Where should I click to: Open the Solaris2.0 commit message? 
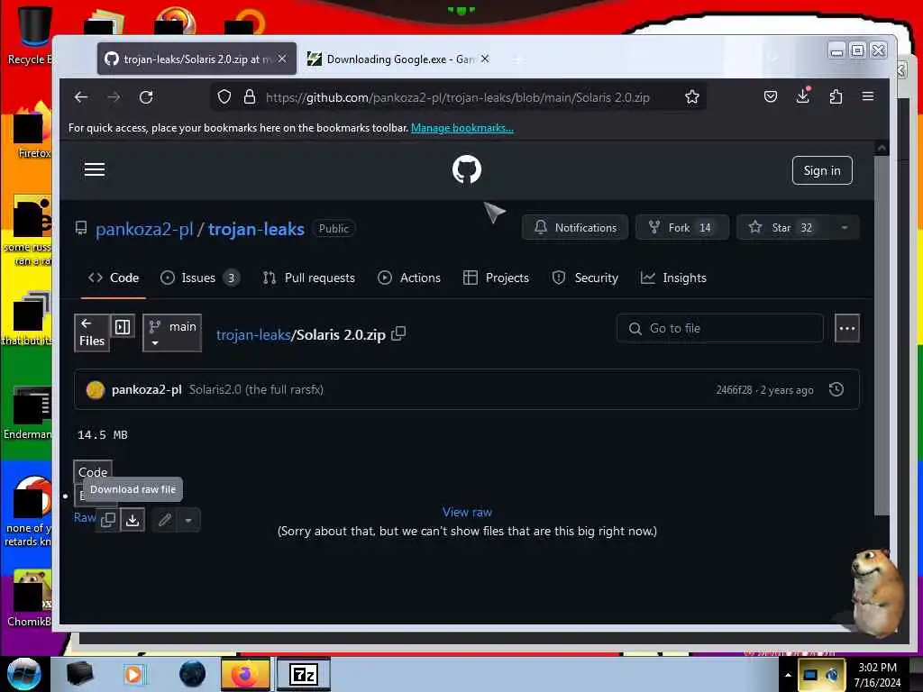pos(256,389)
